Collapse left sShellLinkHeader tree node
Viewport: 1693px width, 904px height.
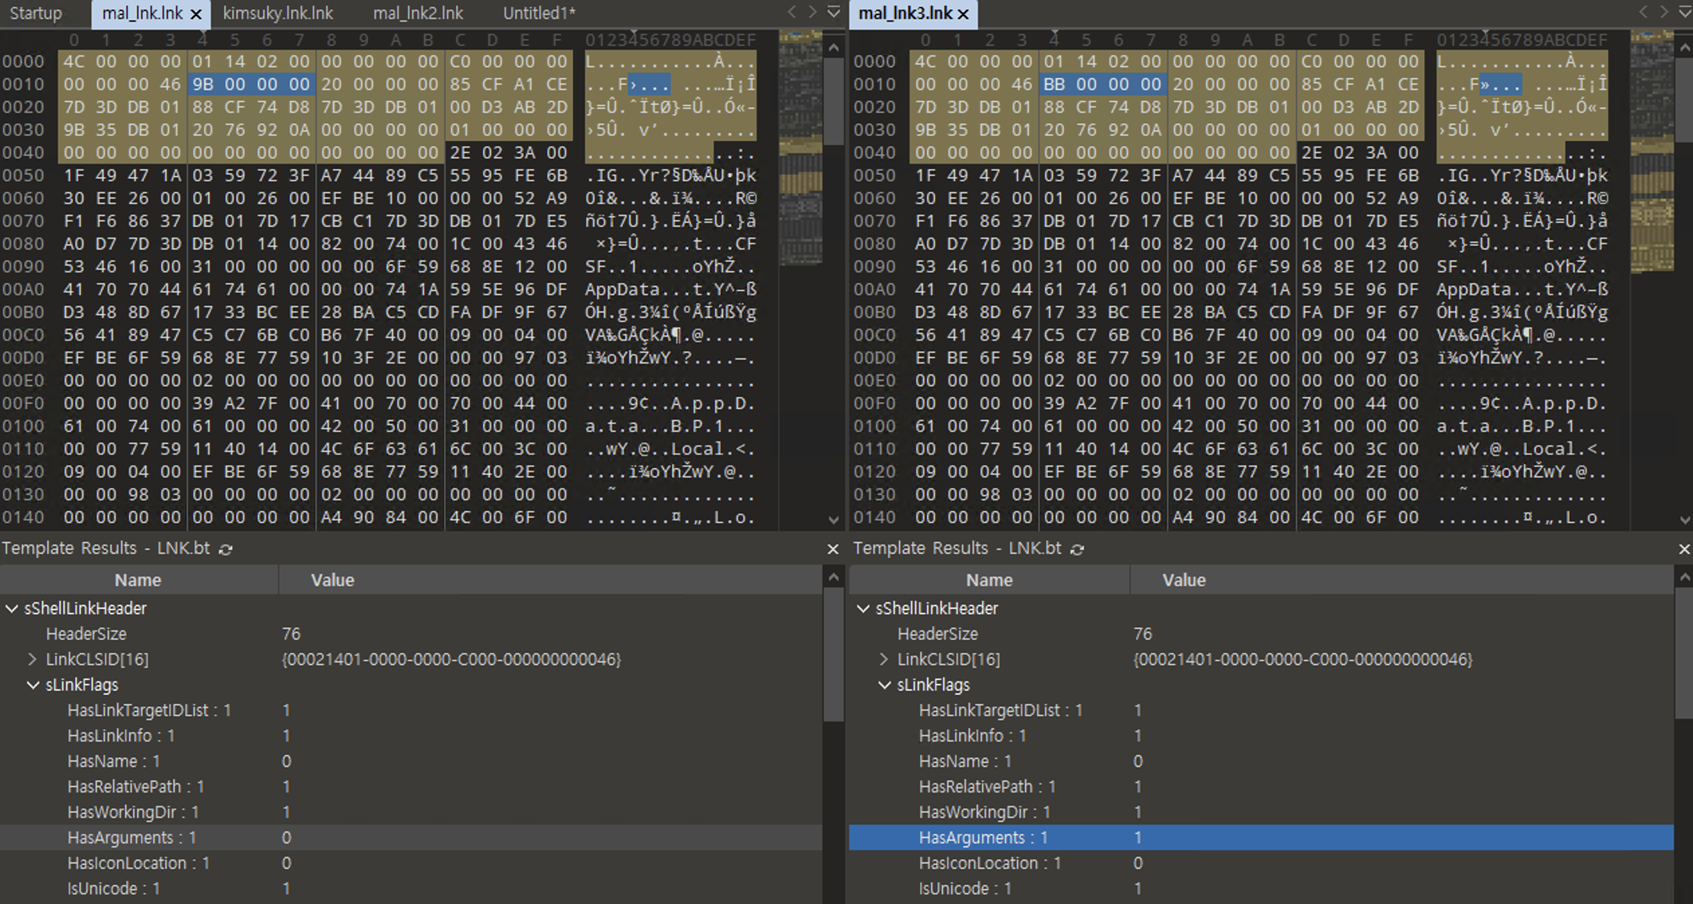pyautogui.click(x=12, y=608)
